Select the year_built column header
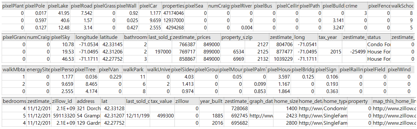 [x=212, y=101]
